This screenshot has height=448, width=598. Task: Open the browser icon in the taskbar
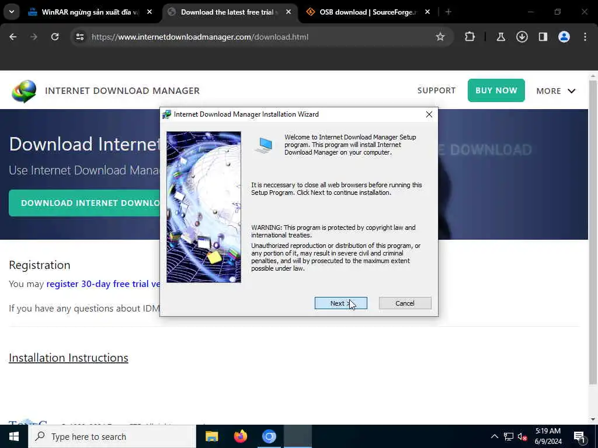(269, 436)
